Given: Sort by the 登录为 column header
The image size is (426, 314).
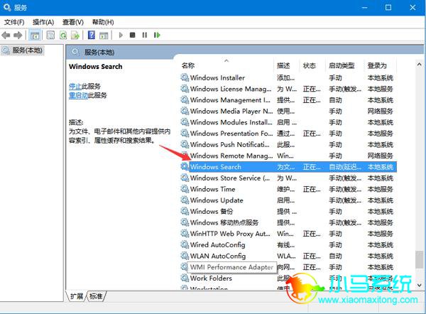Looking at the screenshot, I should [x=377, y=65].
